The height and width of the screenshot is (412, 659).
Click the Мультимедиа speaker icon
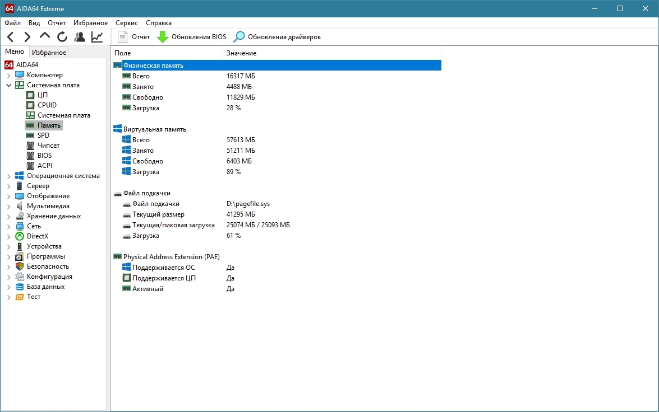pos(19,206)
